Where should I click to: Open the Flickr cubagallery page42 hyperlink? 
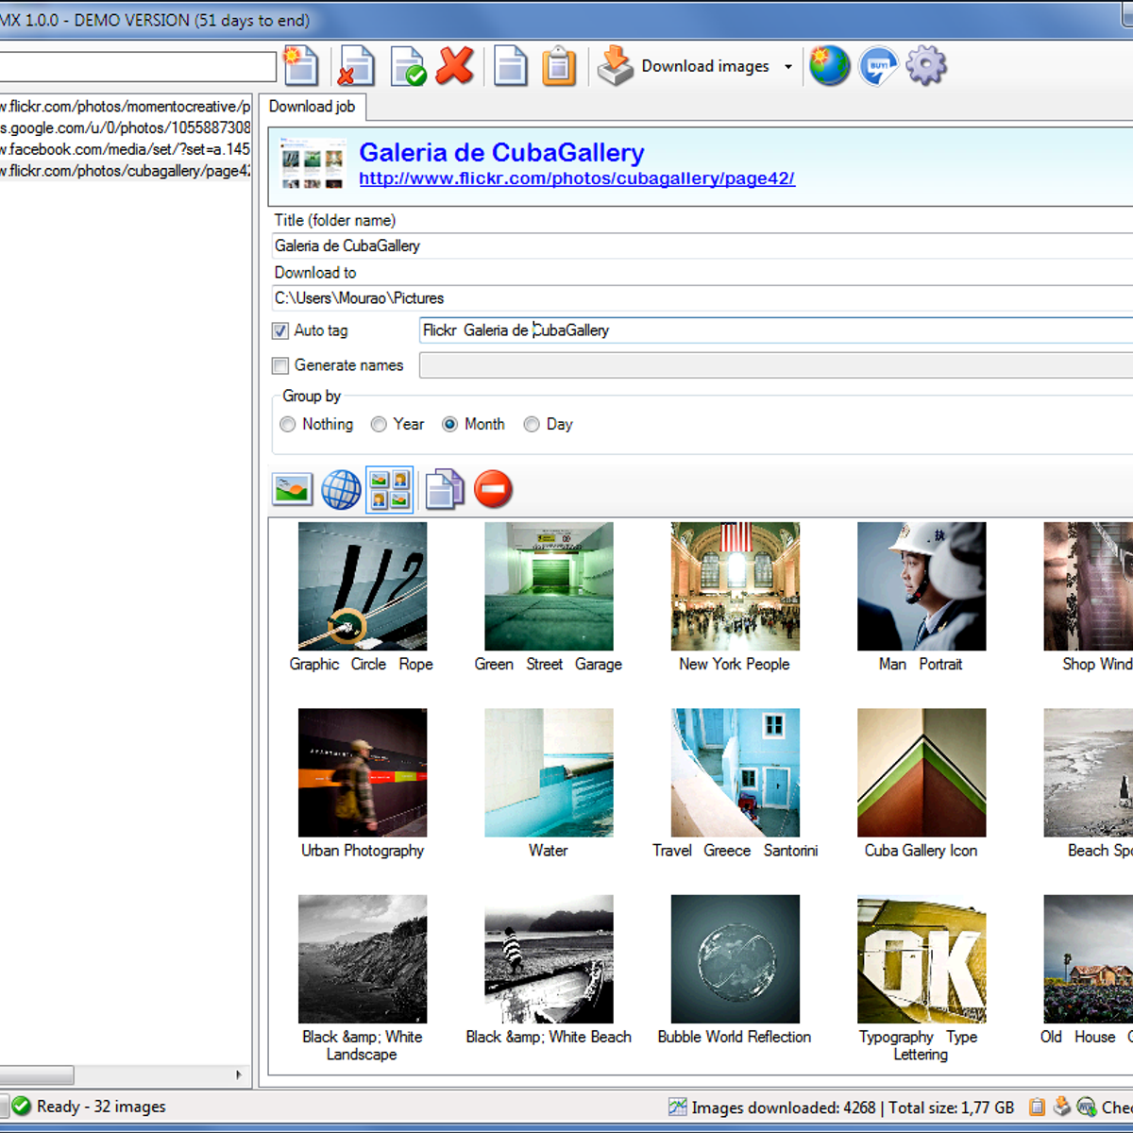click(576, 178)
